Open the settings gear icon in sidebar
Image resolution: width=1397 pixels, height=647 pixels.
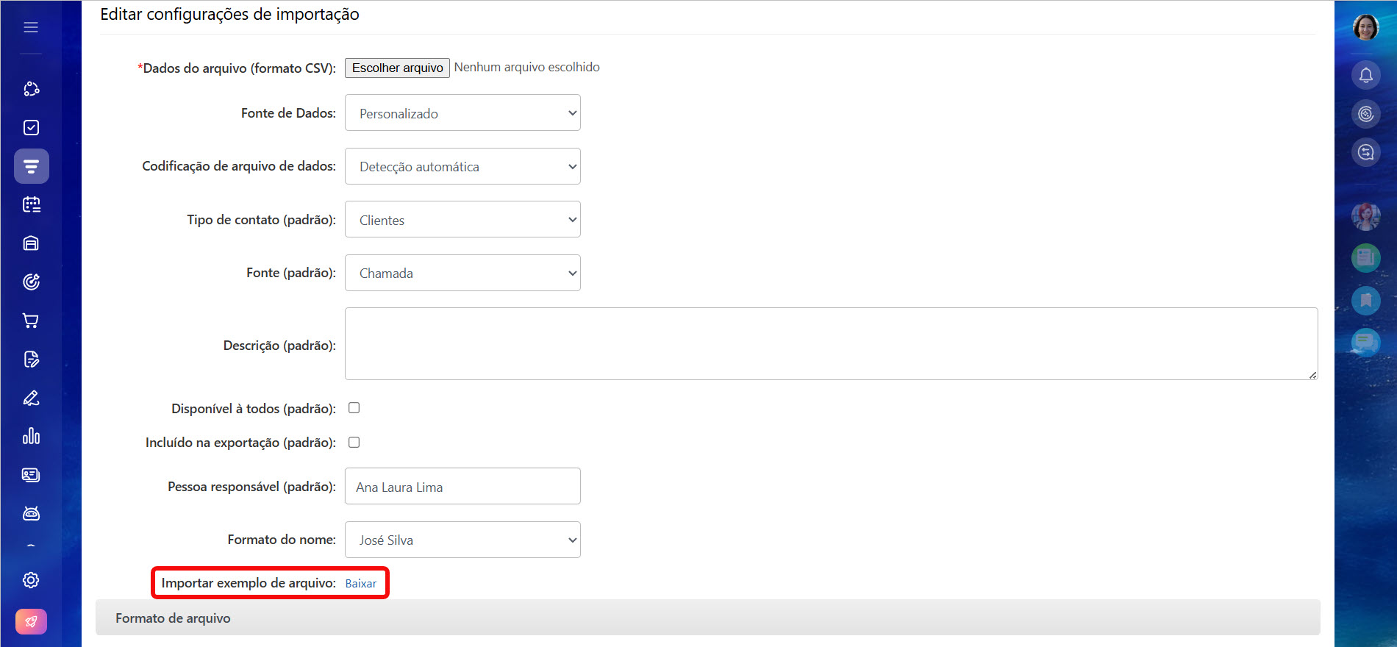(31, 580)
